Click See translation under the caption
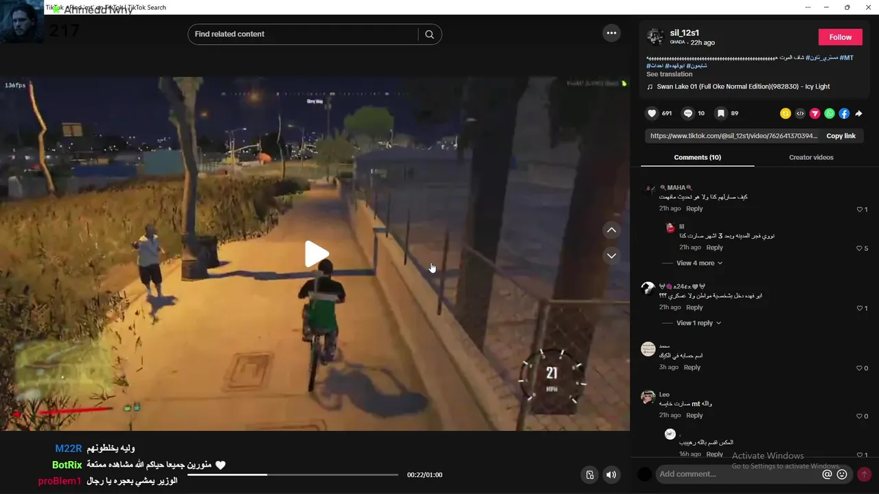Image resolution: width=879 pixels, height=494 pixels. tap(669, 74)
